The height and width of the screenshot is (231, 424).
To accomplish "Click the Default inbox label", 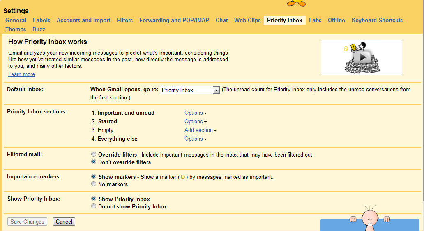I will [x=25, y=90].
